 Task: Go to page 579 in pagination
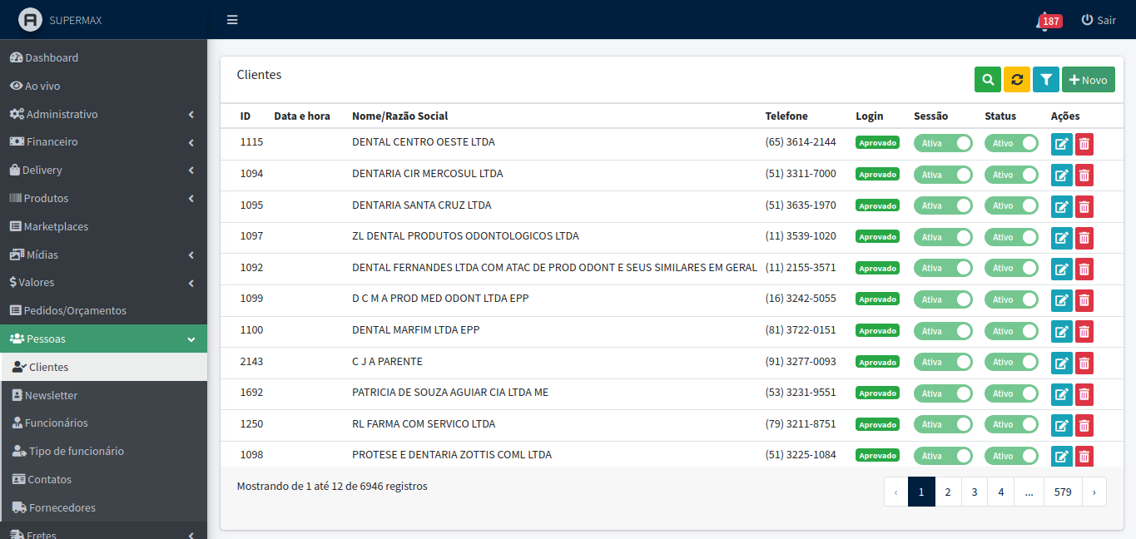click(x=1063, y=492)
